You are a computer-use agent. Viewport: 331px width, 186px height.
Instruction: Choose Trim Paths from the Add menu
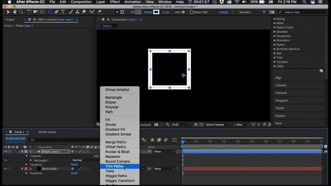tap(119, 166)
